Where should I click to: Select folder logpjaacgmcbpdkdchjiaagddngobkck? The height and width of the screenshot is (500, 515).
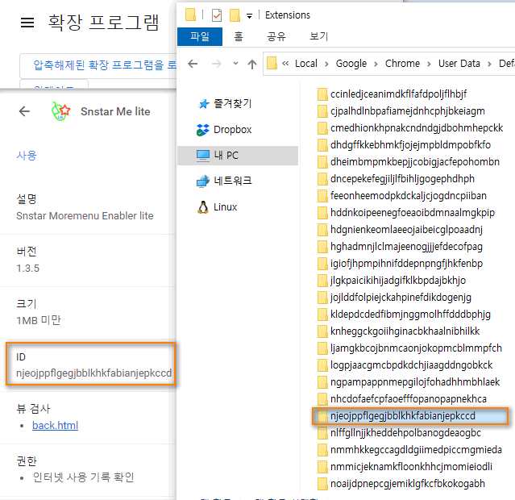click(405, 365)
